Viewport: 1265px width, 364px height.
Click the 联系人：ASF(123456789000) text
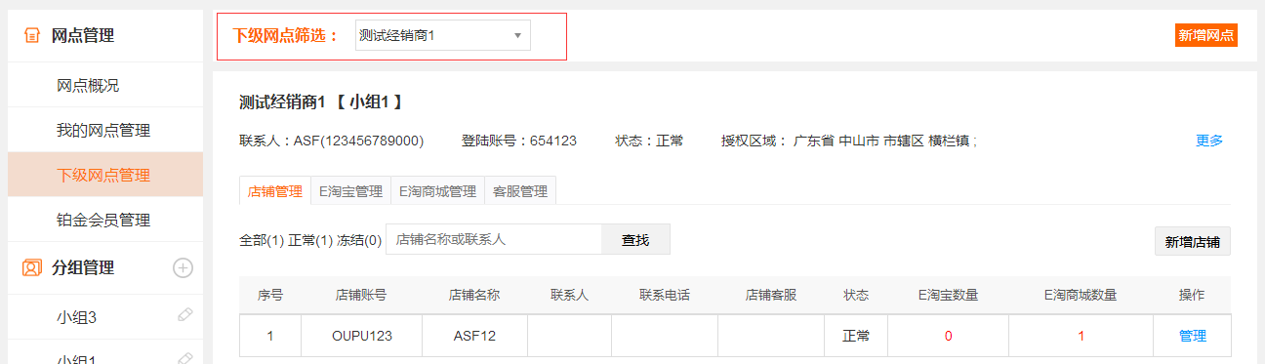(332, 141)
